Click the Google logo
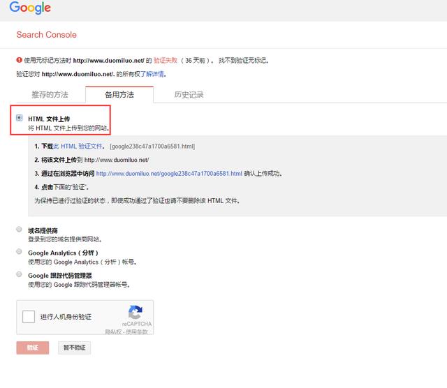The width and height of the screenshot is (447, 388). click(30, 8)
